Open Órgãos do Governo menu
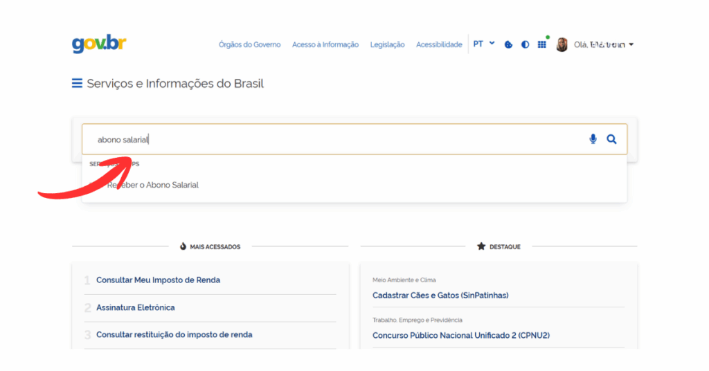This screenshot has width=709, height=371. coord(249,44)
